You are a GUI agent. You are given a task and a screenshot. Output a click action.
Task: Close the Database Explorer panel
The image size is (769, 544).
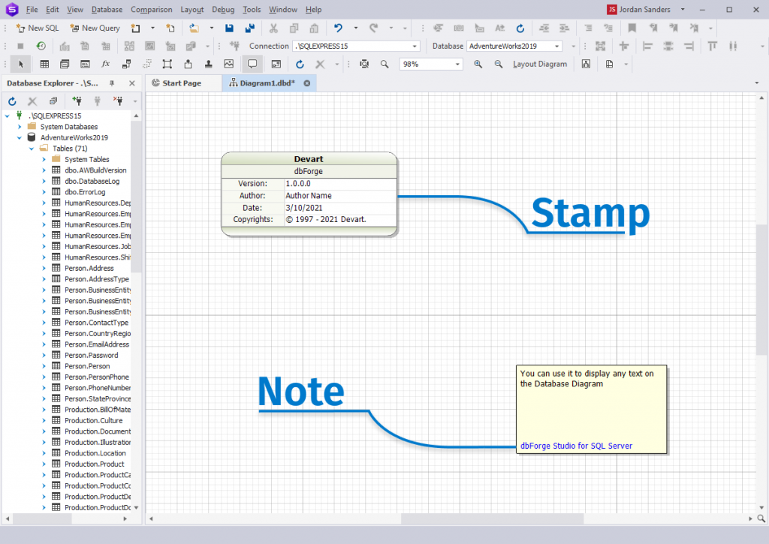(x=132, y=83)
